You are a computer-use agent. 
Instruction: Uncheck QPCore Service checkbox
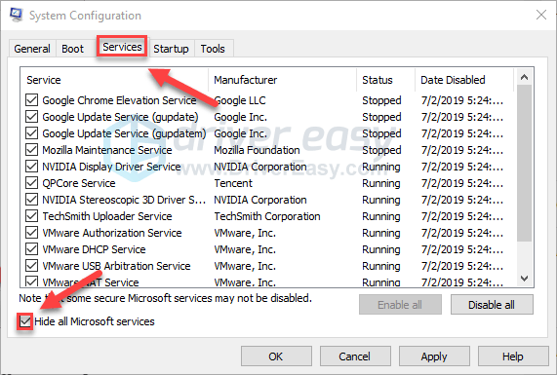32,183
